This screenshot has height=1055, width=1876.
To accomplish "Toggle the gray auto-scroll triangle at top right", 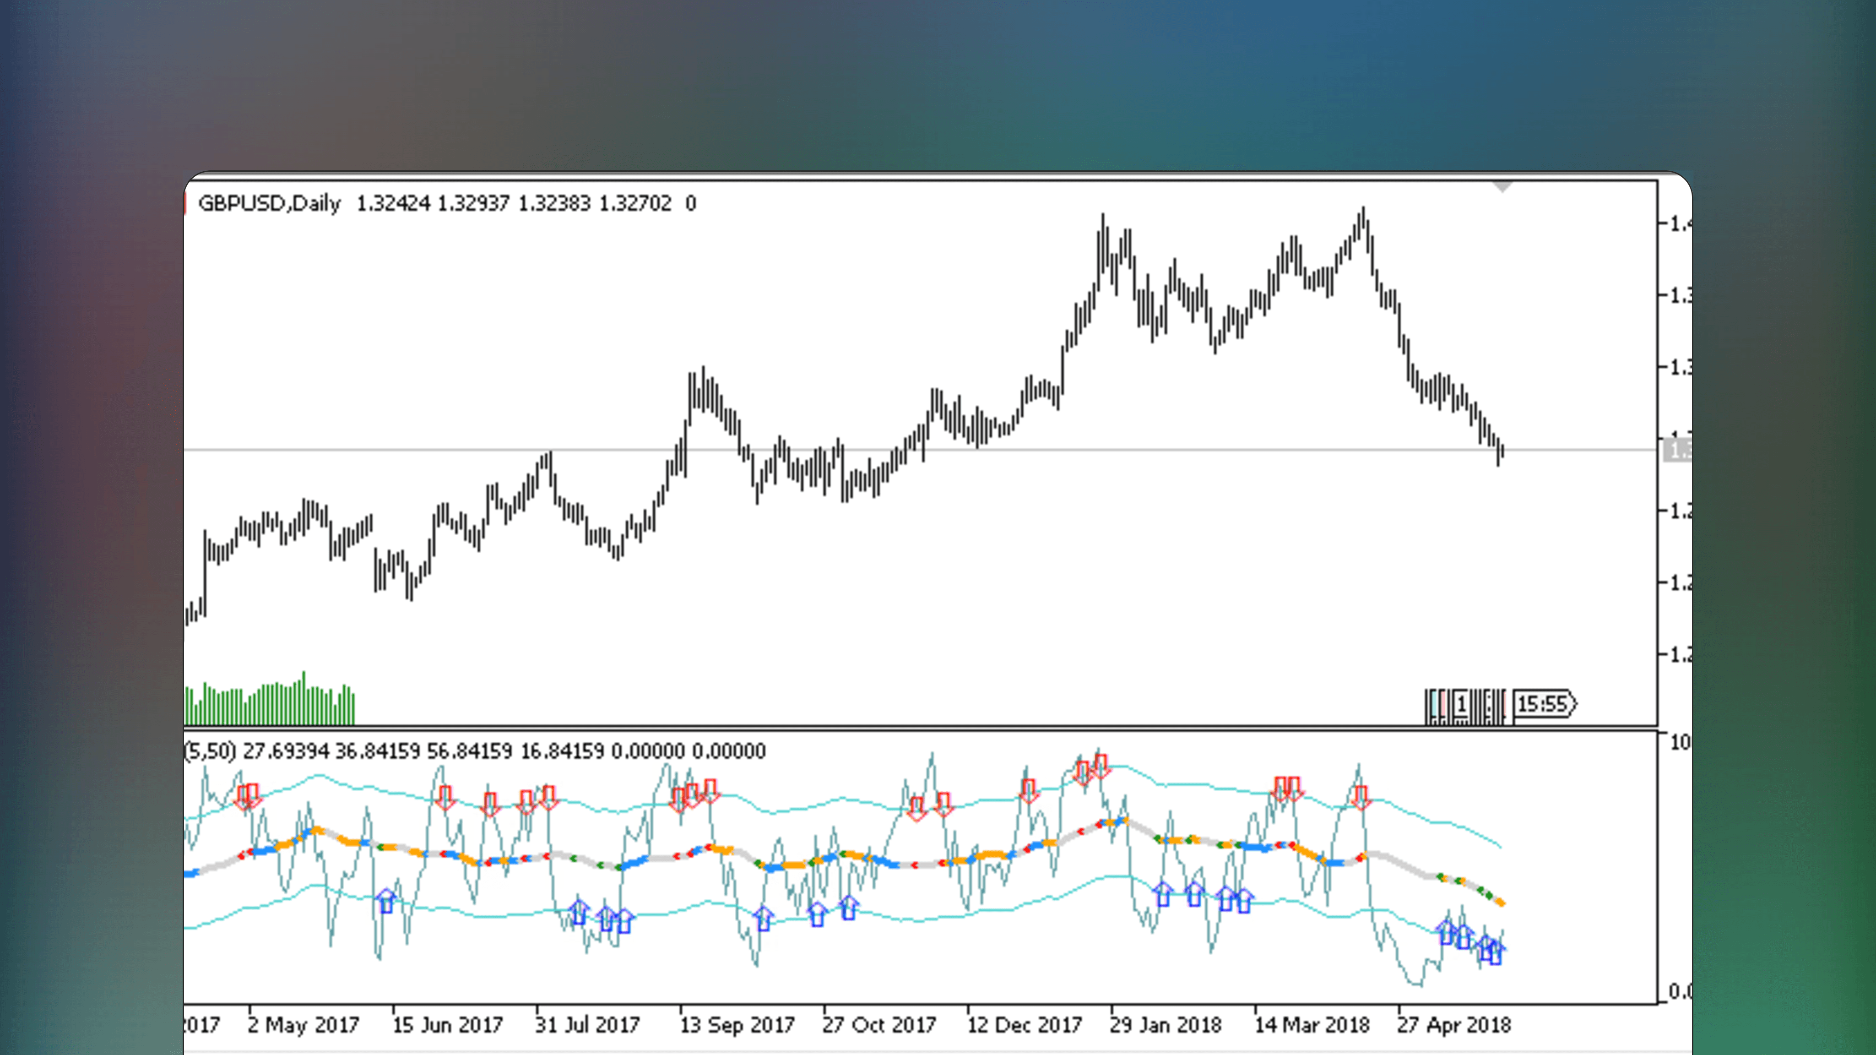I will (1502, 186).
